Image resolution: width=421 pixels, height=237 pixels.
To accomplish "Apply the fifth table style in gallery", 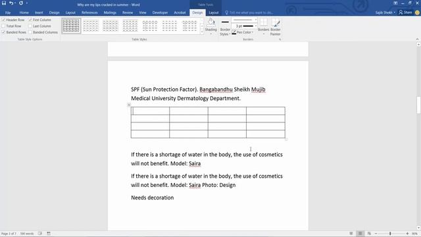I will tap(150, 26).
